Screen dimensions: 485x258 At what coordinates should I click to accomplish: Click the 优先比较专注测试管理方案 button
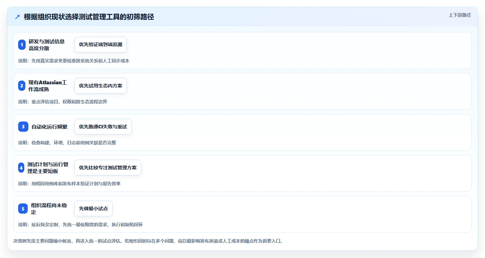point(108,168)
